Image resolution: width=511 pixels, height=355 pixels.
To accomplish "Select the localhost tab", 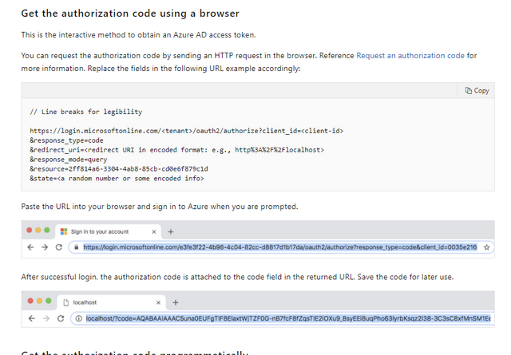I will tap(112, 302).
